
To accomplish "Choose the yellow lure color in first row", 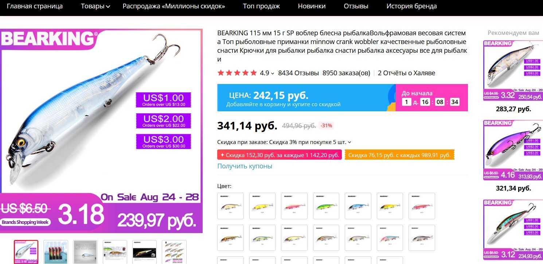I will pyautogui.click(x=262, y=206).
